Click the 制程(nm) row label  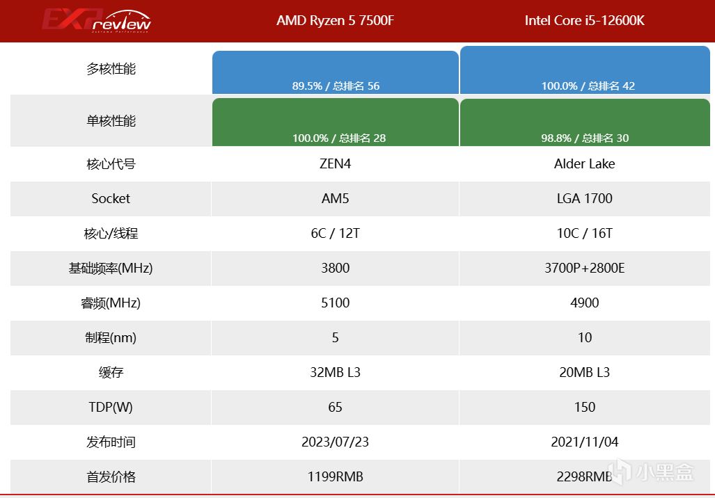[111, 337]
